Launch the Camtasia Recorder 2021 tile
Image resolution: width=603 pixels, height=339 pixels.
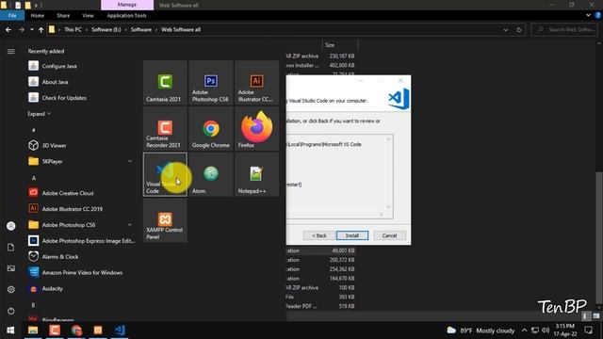tap(165, 128)
